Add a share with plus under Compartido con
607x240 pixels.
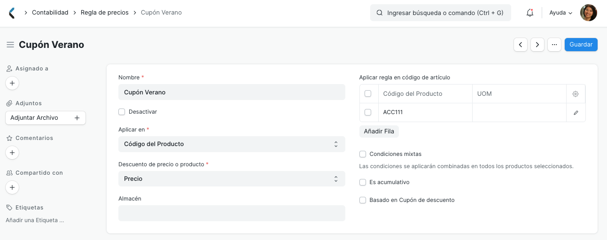point(12,187)
